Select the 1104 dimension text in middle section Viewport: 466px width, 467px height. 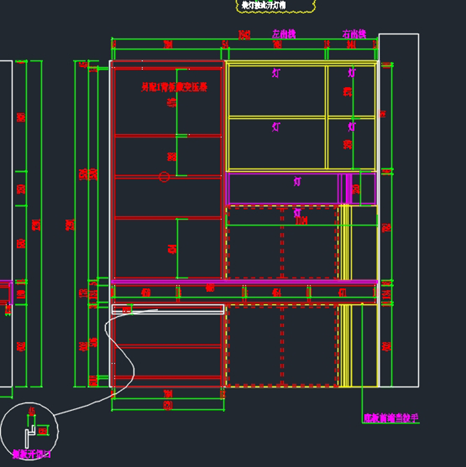[x=301, y=221]
